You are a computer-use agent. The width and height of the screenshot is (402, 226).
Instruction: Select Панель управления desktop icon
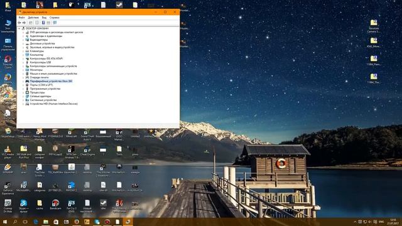pos(8,45)
